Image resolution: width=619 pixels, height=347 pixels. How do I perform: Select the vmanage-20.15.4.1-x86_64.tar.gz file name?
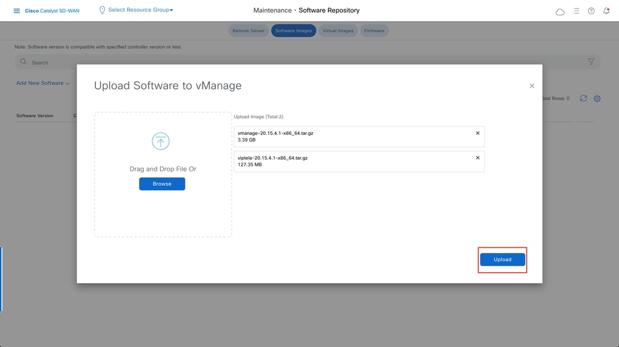275,133
